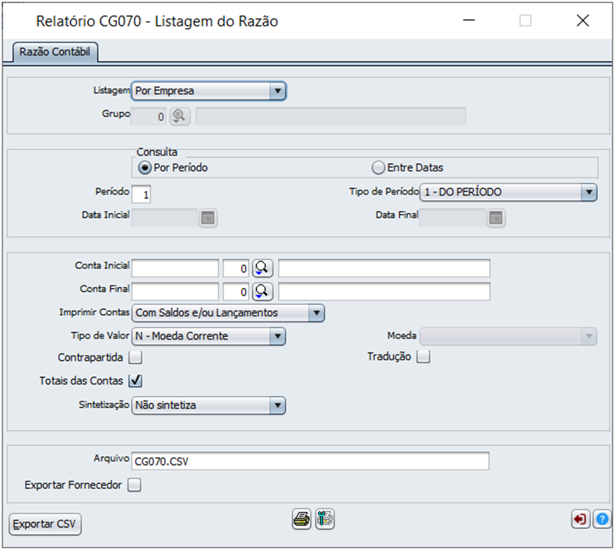
Task: Expand the Sintetização dropdown
Action: [209, 405]
